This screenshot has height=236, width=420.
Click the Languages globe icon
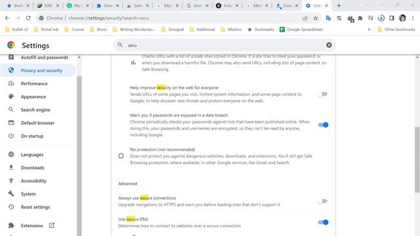point(11,155)
